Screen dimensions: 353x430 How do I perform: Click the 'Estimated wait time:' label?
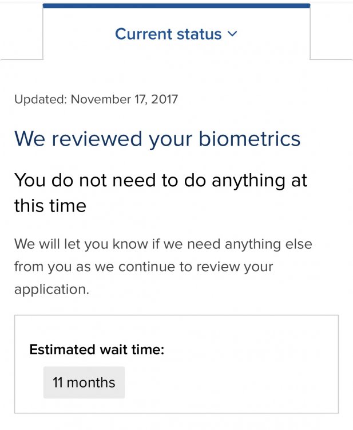click(x=97, y=349)
